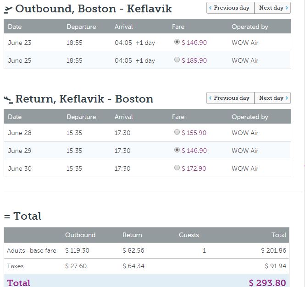This screenshot has width=305, height=287.
Task: Click the Taxes row total $91.94
Action: click(275, 266)
